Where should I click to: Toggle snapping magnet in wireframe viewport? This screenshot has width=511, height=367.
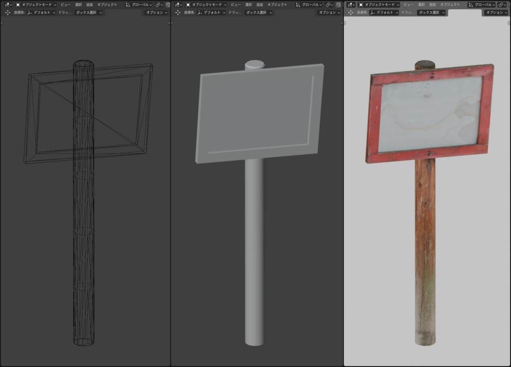coord(168,4)
